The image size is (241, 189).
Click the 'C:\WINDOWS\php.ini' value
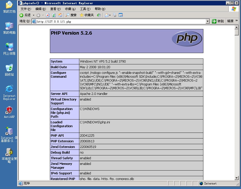pyautogui.click(x=95, y=122)
